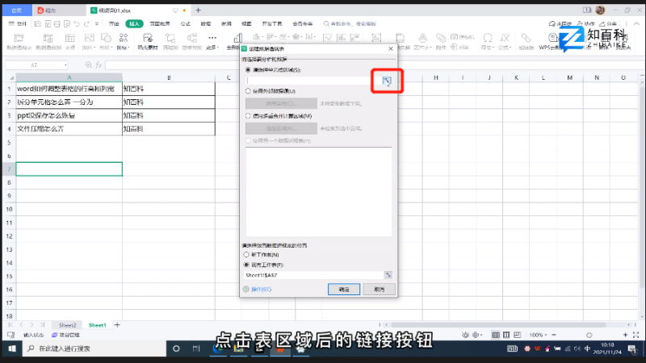Screen dimensions: 646x363
Task: Click range selector icon beside the cell region field
Action: (387, 80)
